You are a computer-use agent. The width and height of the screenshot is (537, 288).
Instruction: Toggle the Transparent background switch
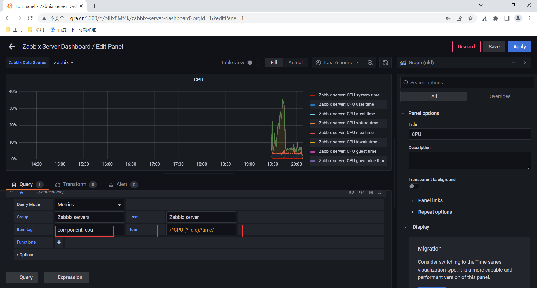coord(414,186)
